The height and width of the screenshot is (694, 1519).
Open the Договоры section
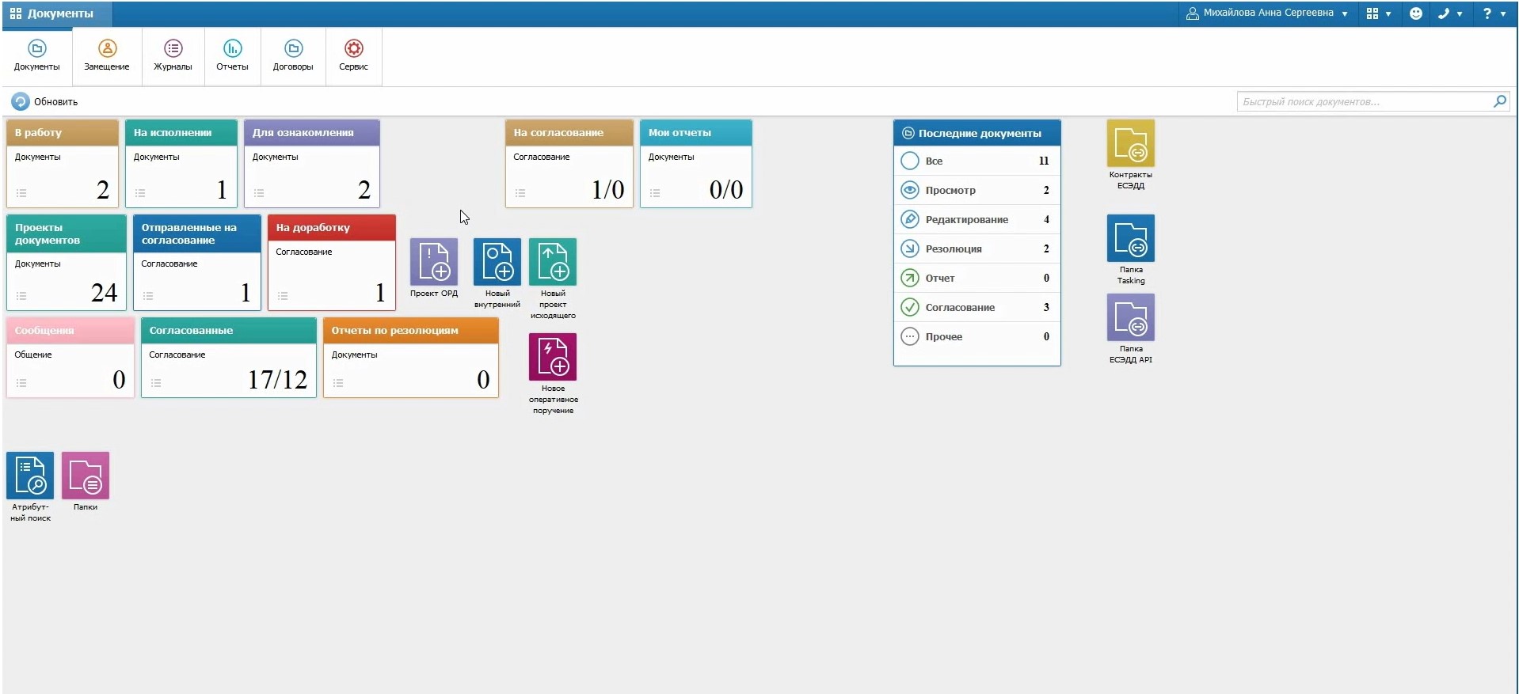[293, 56]
